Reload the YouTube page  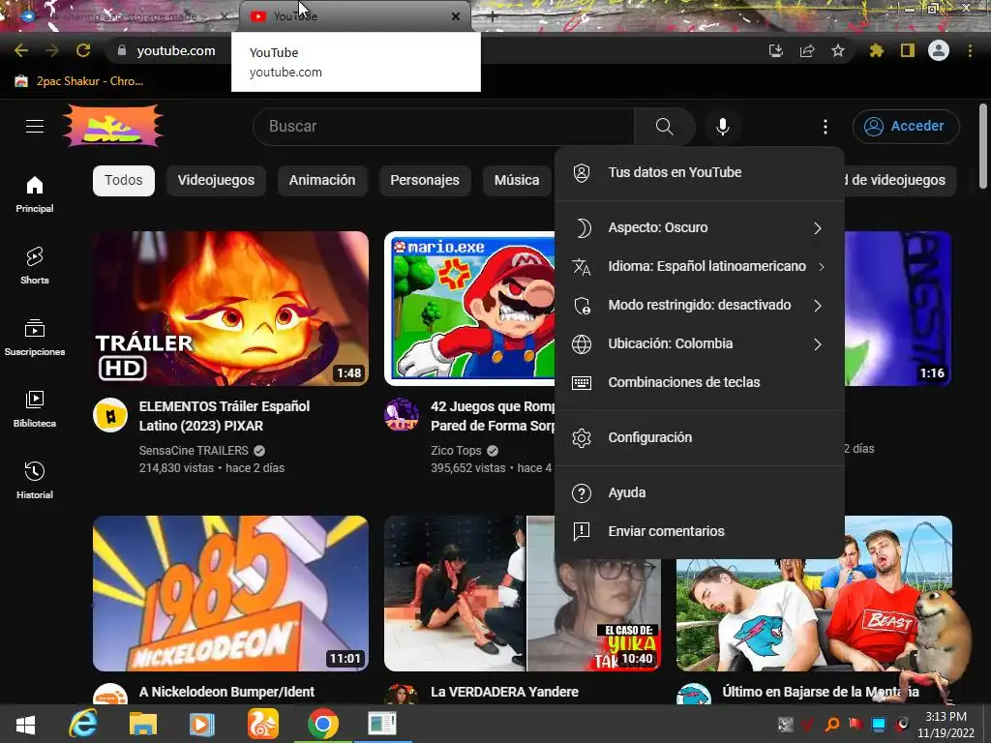(83, 50)
